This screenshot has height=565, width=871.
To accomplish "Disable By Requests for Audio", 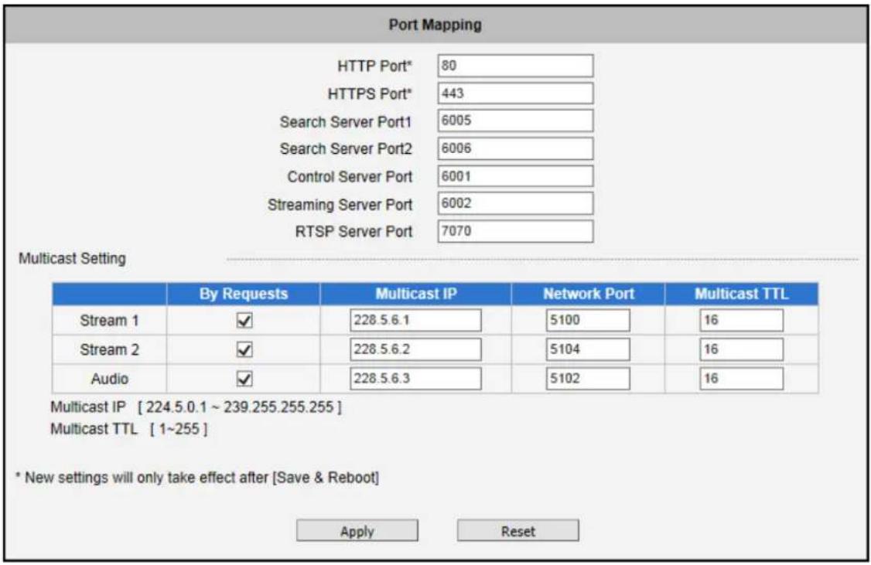I will click(244, 379).
